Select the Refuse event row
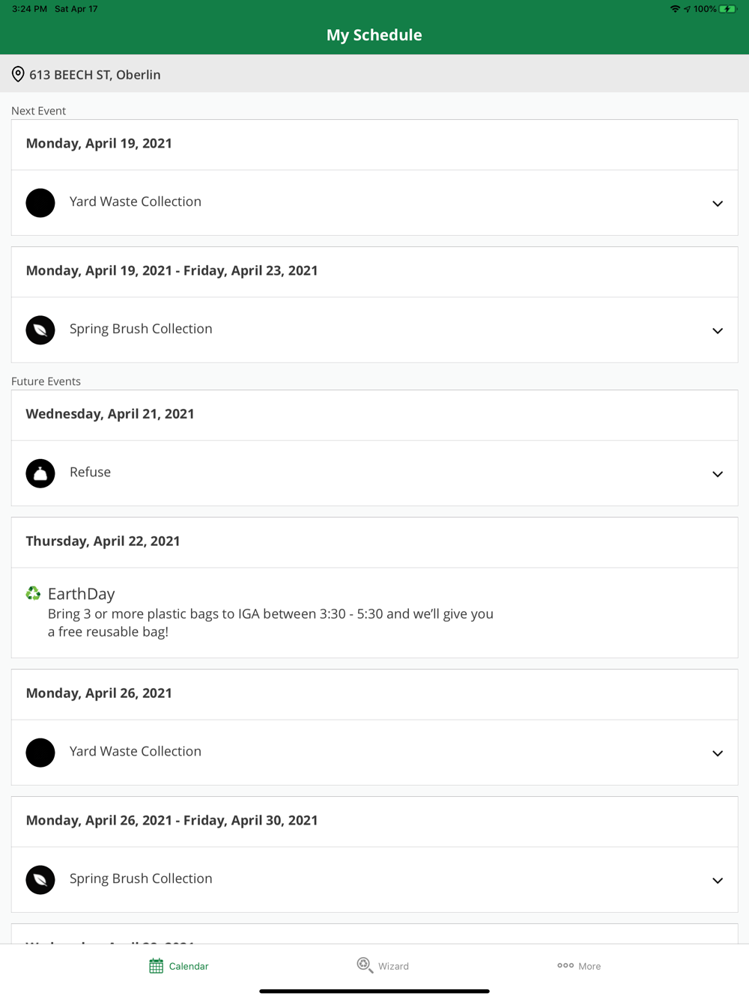 tap(374, 473)
